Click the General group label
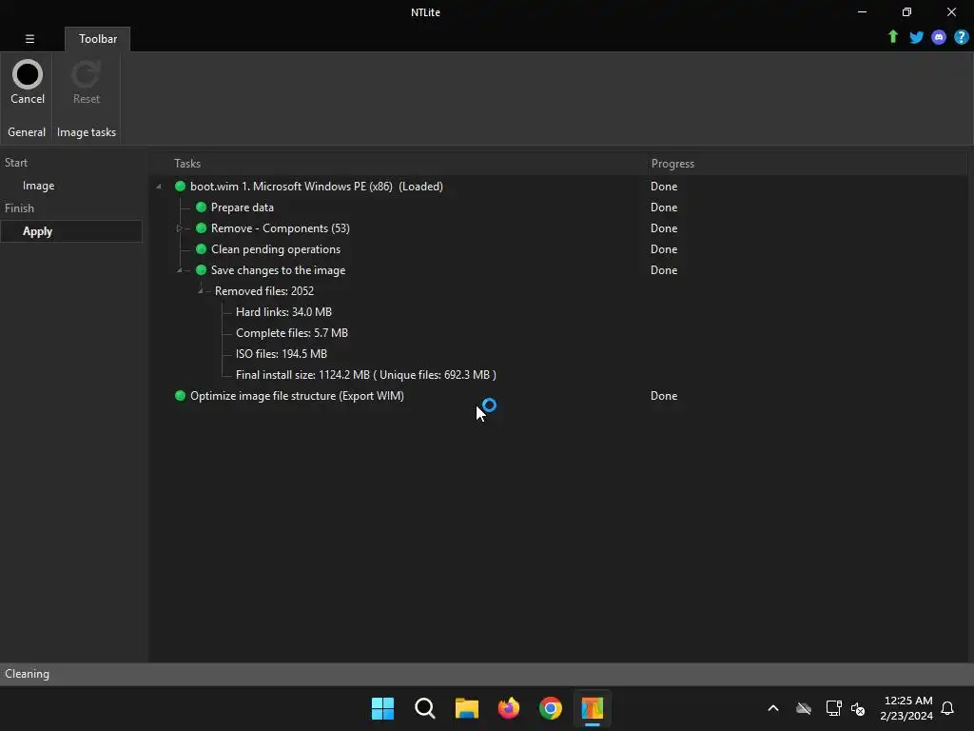 (26, 131)
